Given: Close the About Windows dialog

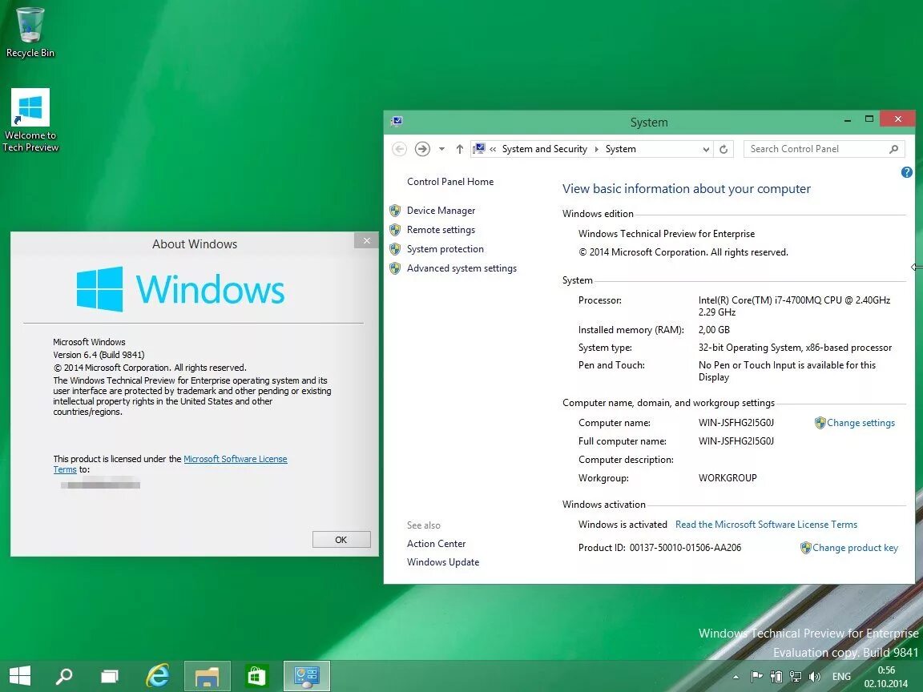Looking at the screenshot, I should pos(366,240).
